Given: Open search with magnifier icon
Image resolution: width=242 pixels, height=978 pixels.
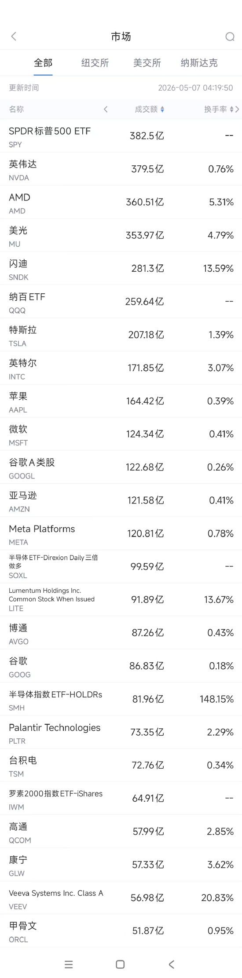Looking at the screenshot, I should (230, 36).
